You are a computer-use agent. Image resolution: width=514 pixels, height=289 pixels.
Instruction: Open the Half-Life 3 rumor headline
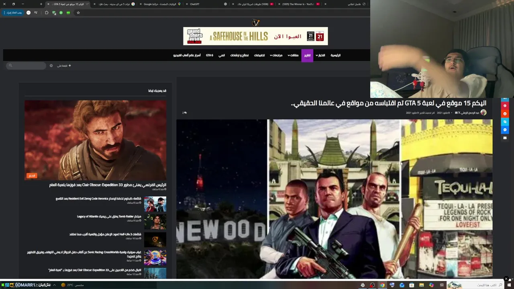tap(105, 234)
